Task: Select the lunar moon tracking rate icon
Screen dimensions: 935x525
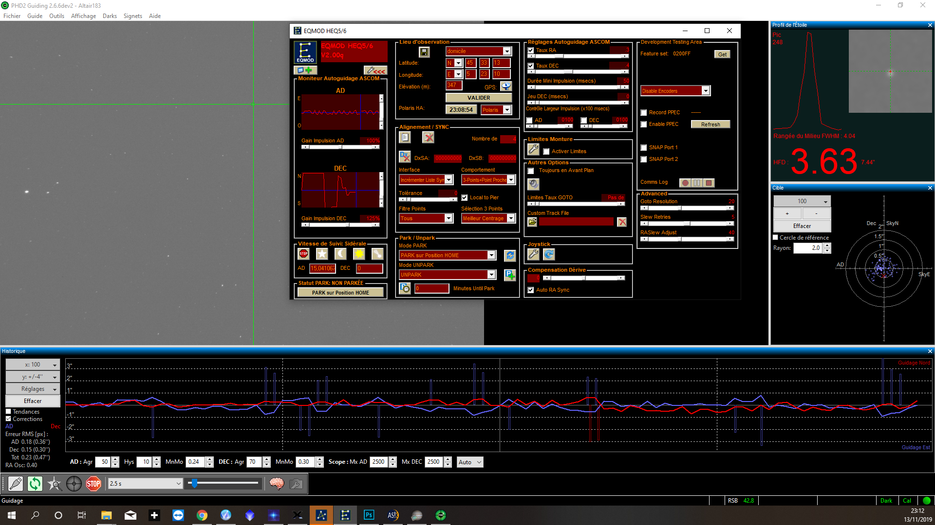Action: (341, 254)
